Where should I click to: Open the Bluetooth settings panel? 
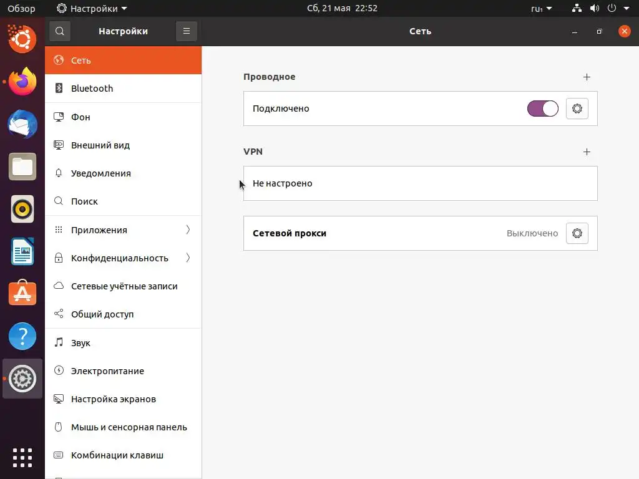(x=123, y=89)
